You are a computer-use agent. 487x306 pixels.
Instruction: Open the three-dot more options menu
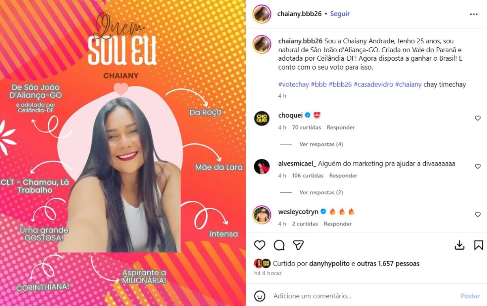point(474,14)
